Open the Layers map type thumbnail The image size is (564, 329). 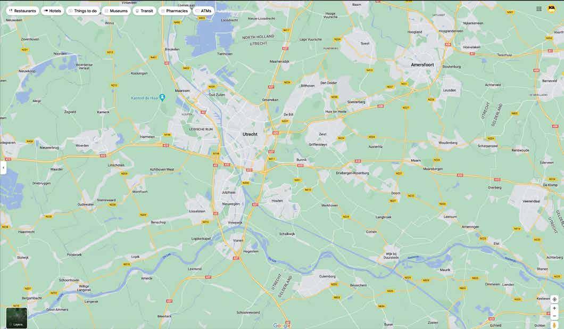tap(16, 317)
